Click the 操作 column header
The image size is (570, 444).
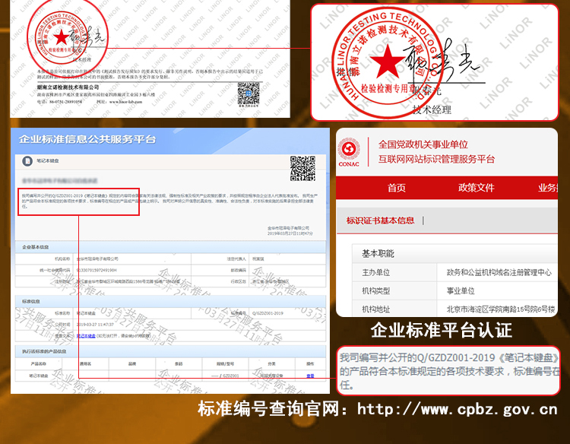pyautogui.click(x=310, y=363)
